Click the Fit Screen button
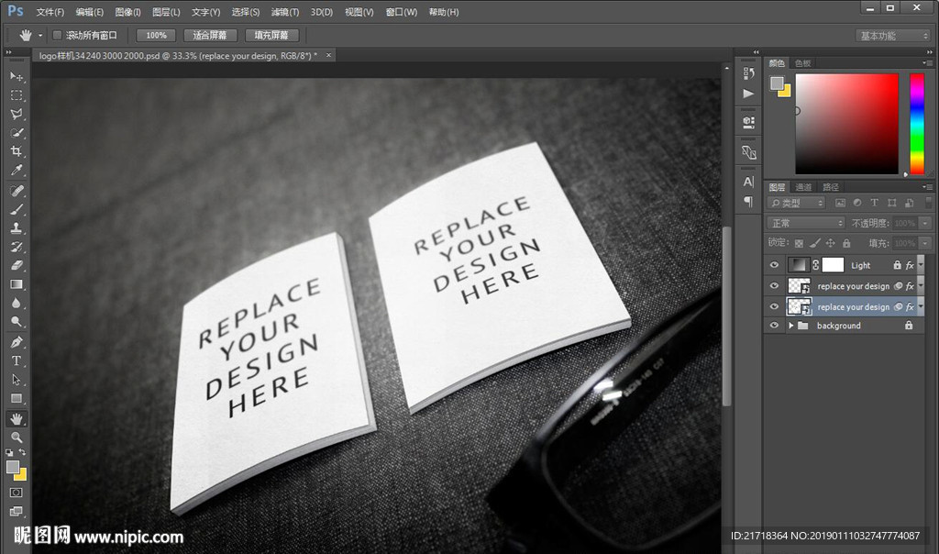Image resolution: width=939 pixels, height=554 pixels. (210, 36)
